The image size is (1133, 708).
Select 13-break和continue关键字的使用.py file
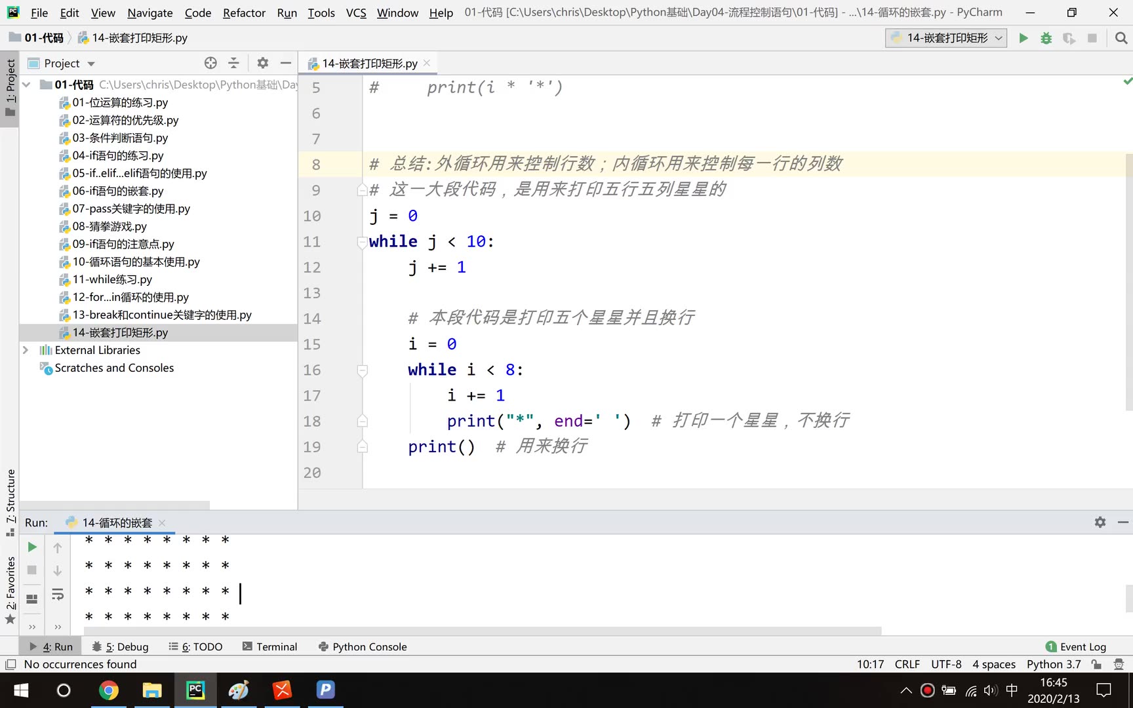(x=162, y=315)
